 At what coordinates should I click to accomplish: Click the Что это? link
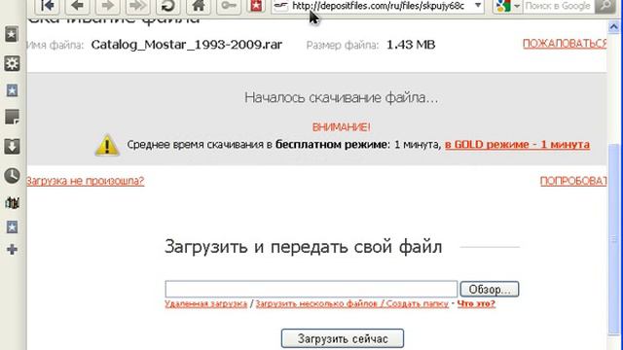476,304
